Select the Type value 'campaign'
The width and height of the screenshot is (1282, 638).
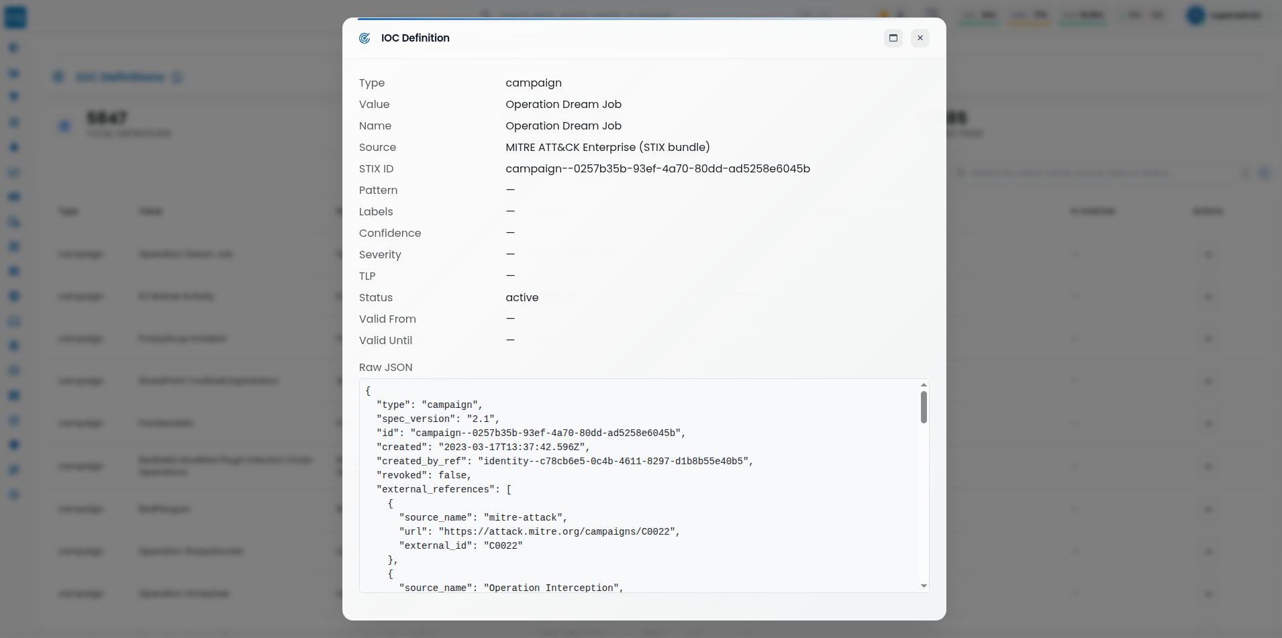(x=534, y=83)
